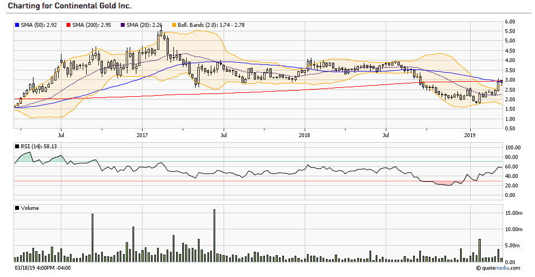The width and height of the screenshot is (535, 277).
Task: Click the 15.00m volume axis label
Action: 513,213
